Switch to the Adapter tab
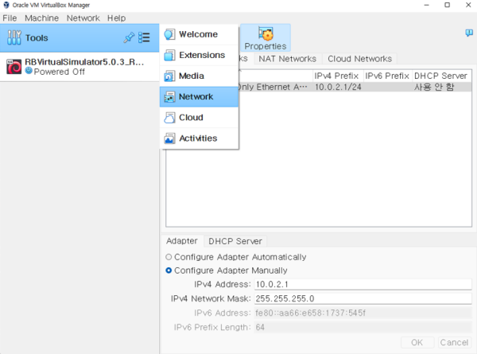Screen dimensions: 477x354 tap(182, 241)
